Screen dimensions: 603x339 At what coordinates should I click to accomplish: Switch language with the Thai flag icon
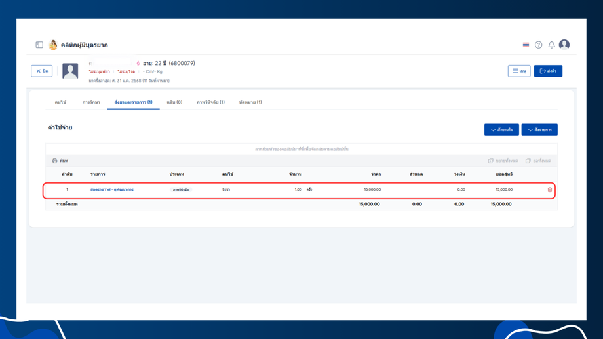526,45
